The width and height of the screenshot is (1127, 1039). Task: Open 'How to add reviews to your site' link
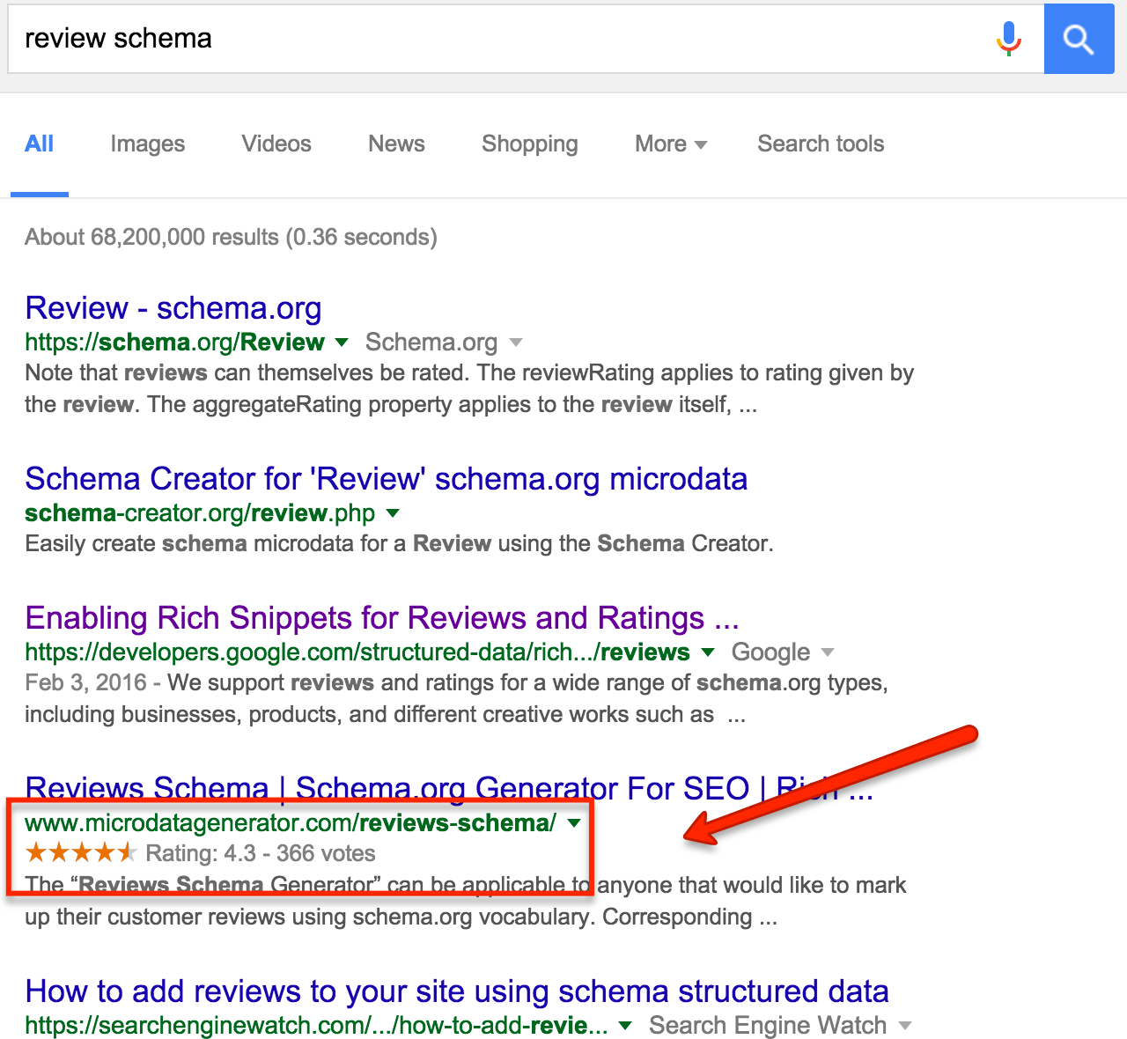457,991
